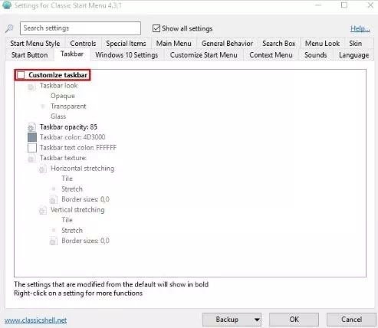378x328 pixels.
Task: Go to the Customize Start Menu tab
Action: tap(204, 55)
